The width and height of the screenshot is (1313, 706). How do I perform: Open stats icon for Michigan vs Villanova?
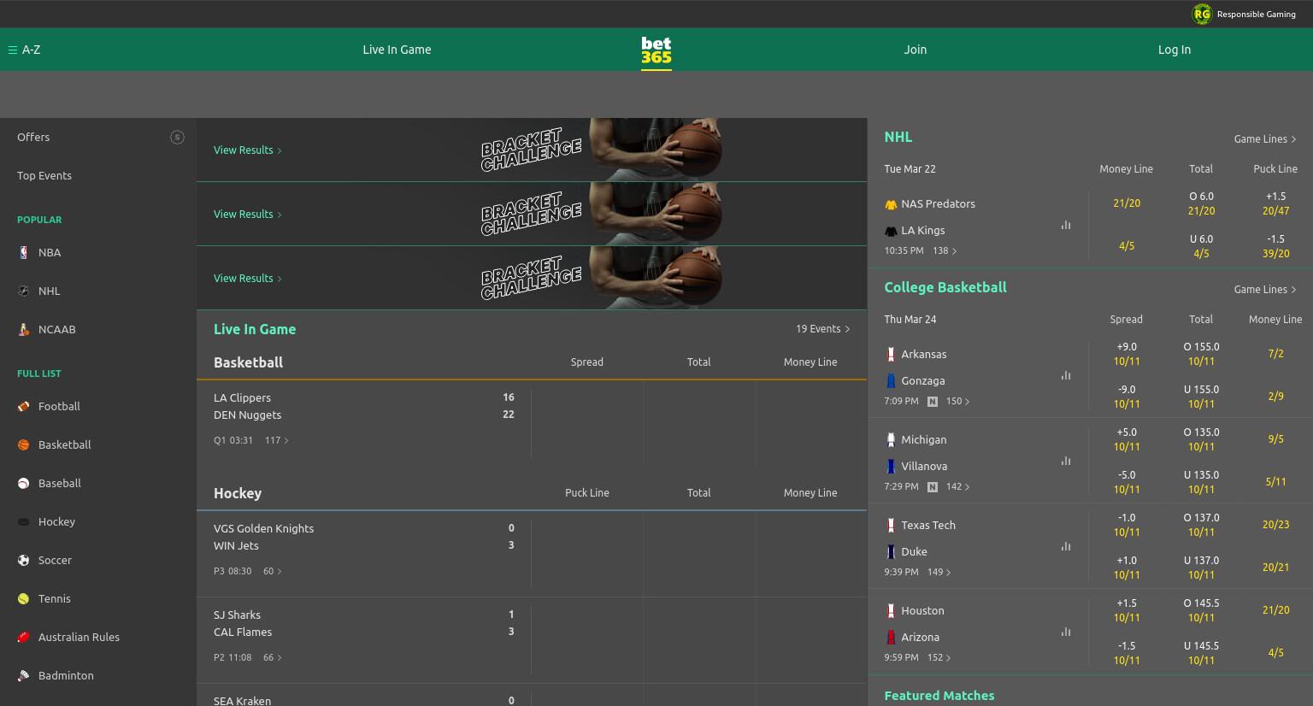coord(1066,461)
